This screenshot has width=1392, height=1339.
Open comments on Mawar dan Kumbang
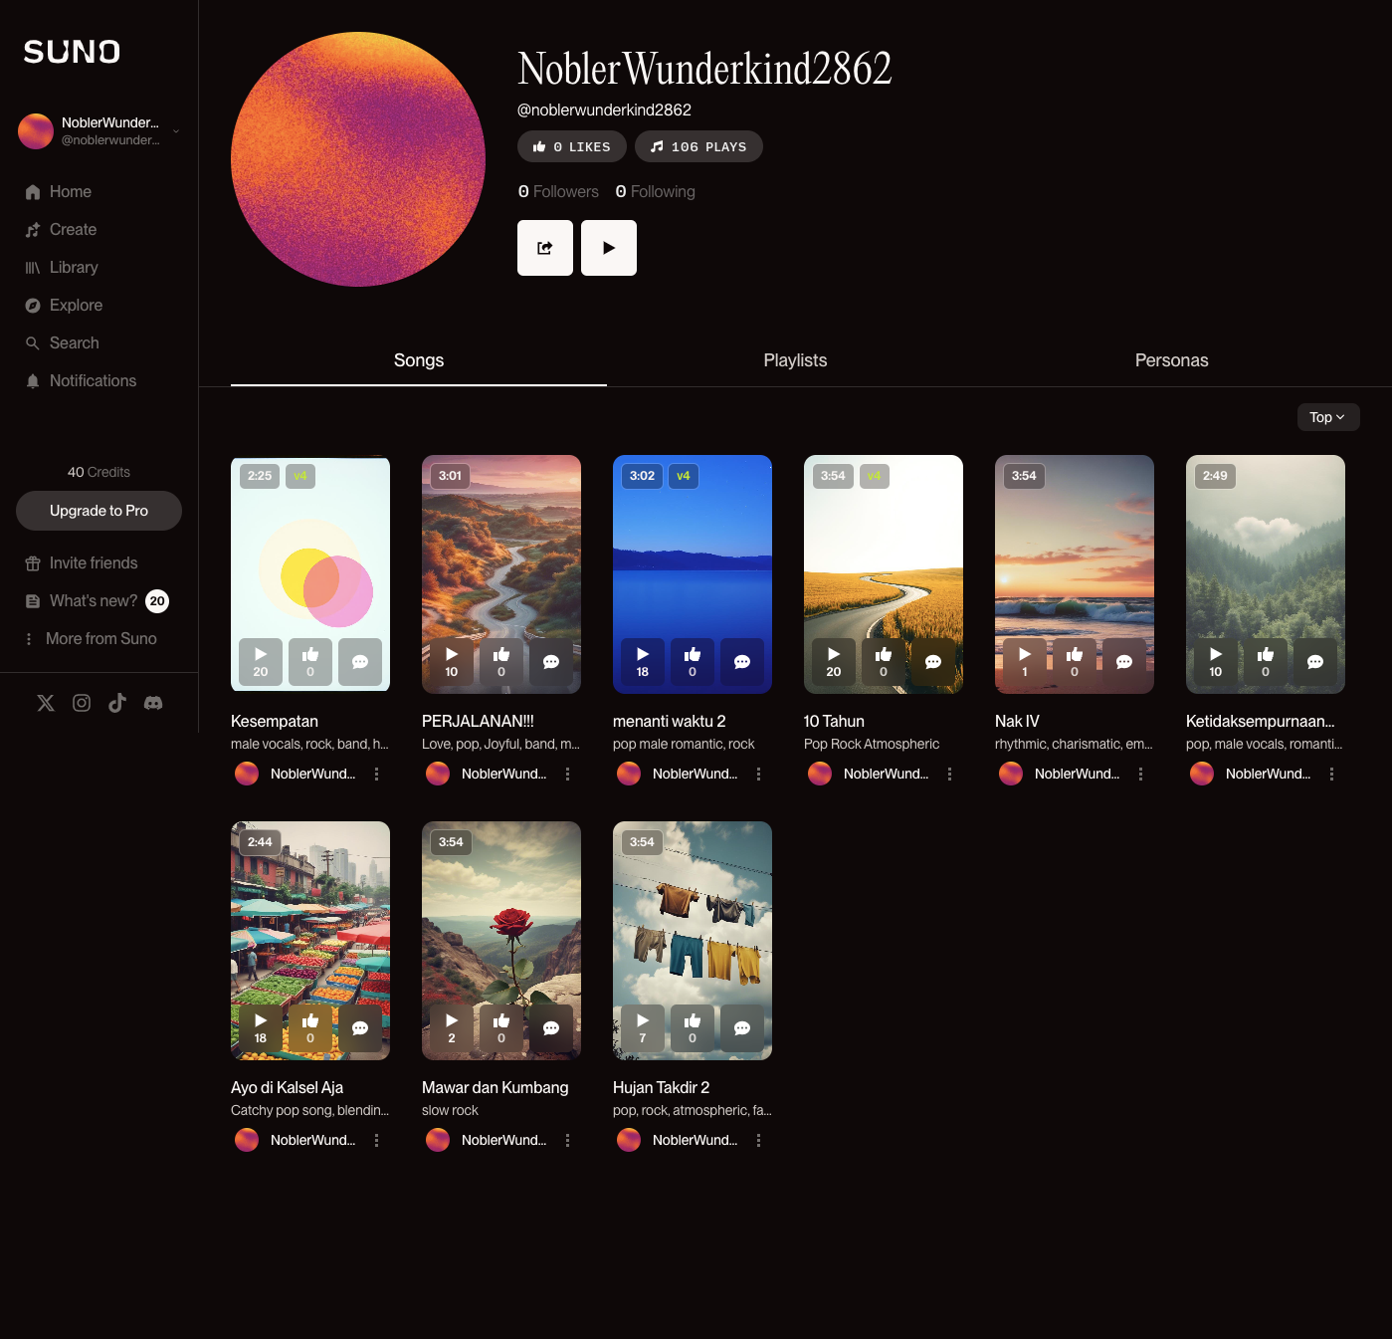(551, 1027)
